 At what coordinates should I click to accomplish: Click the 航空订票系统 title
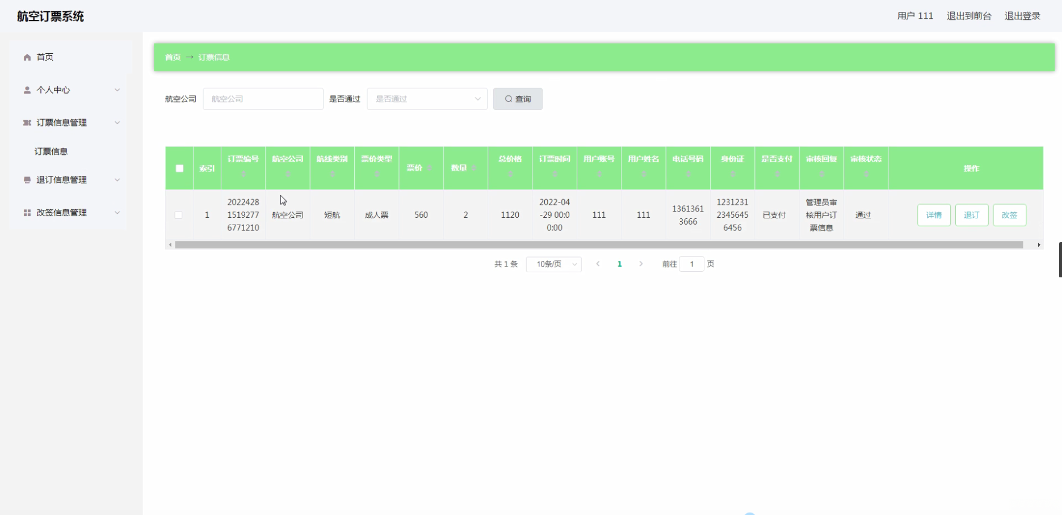click(51, 16)
